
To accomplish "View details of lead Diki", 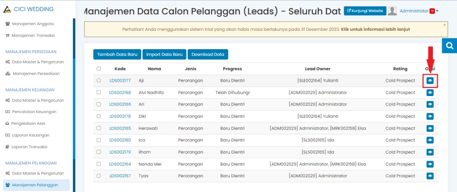I will [430, 117].
